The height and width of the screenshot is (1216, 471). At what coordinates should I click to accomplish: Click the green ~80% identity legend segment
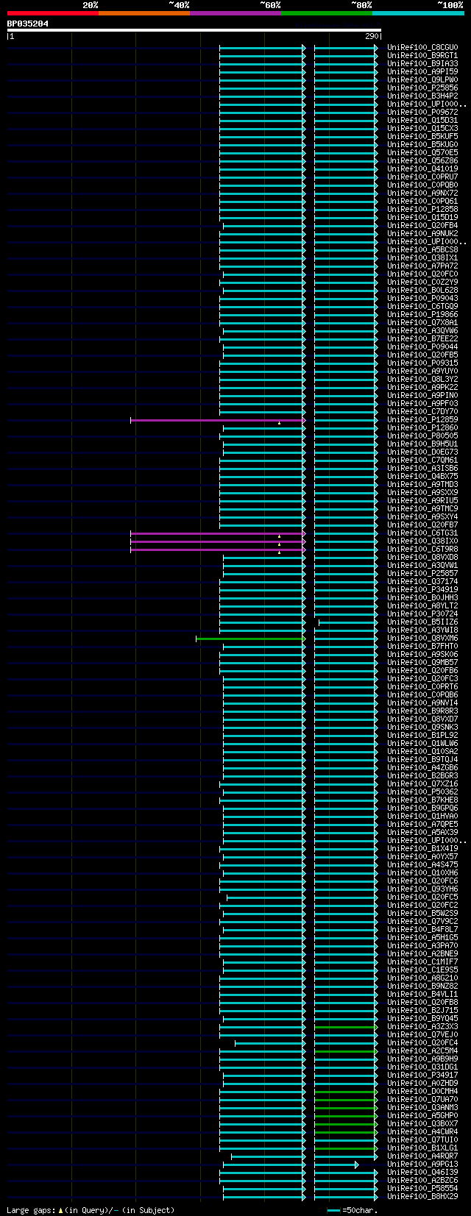327,13
